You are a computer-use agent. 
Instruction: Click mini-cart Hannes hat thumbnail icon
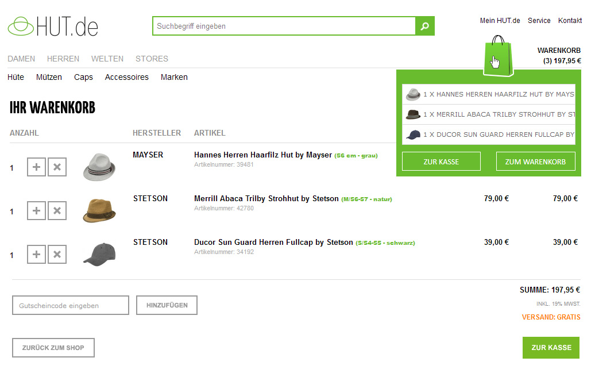click(x=413, y=94)
